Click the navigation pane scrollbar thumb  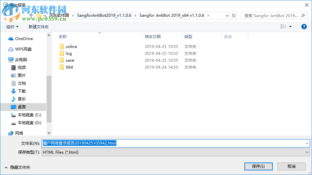pos(49,99)
